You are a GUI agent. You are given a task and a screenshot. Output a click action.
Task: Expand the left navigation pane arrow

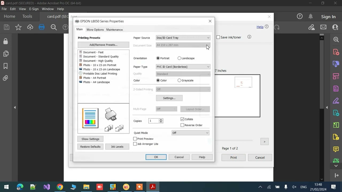pos(15,107)
